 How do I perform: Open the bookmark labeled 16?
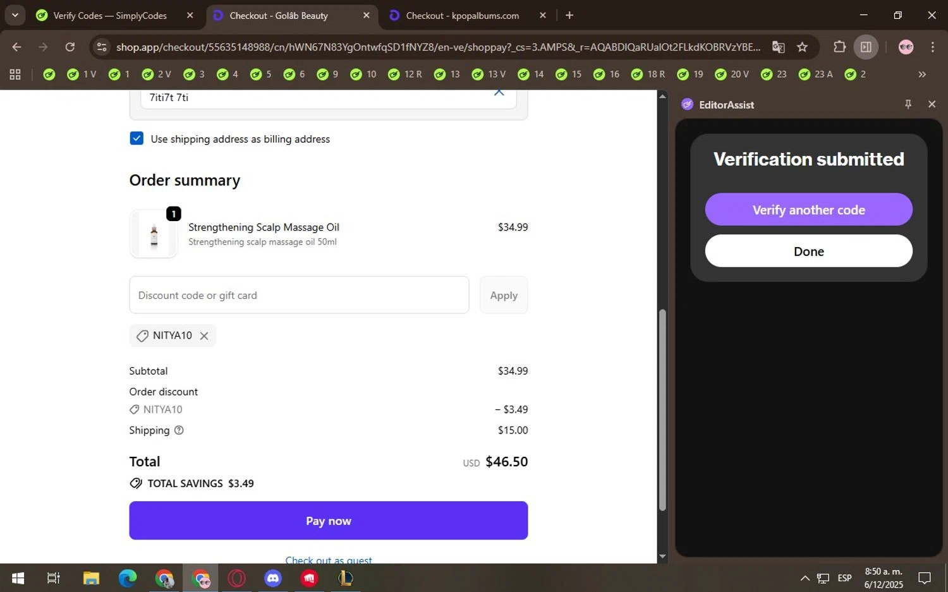607,75
